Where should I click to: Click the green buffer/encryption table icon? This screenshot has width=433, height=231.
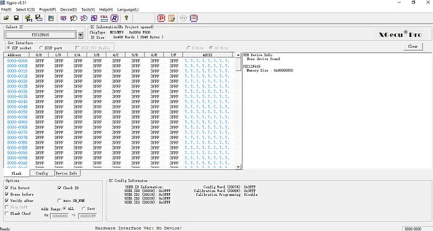click(x=51, y=18)
